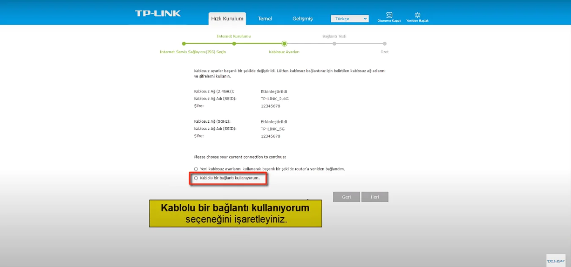Click the TP-LINK logo in the header
Image resolution: width=571 pixels, height=267 pixels.
[x=158, y=13]
